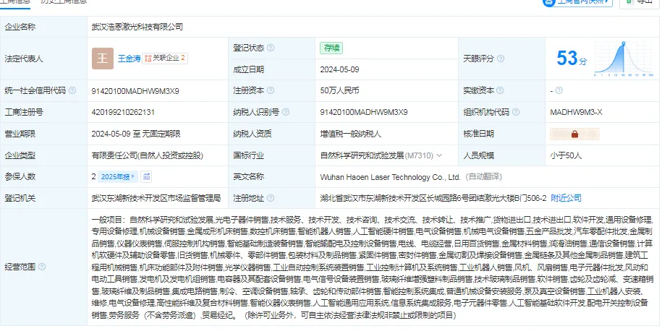
Task: Click the 注册资本 value 50万人民币
Action: pyautogui.click(x=339, y=90)
